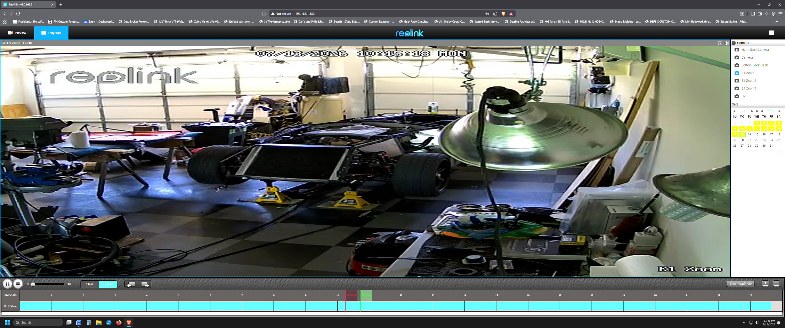Viewport: 785px width, 328px height.
Task: Toggle the browser sidebar panel
Action: coord(753,13)
